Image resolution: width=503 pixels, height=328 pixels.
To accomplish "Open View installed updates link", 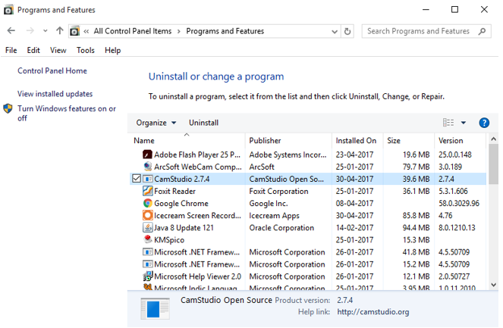I will point(55,94).
